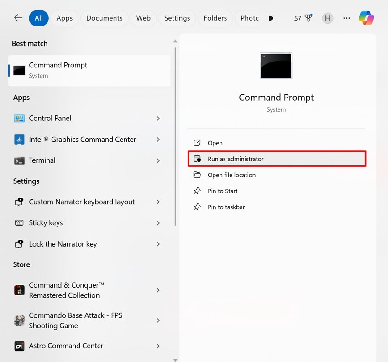Click the Intel Graphics Command Center icon

tap(19, 140)
